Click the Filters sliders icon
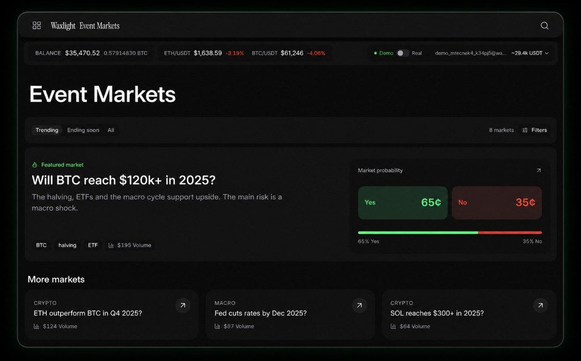Image resolution: width=581 pixels, height=361 pixels. 525,130
